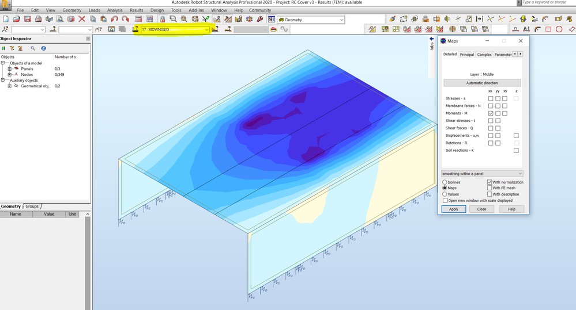The width and height of the screenshot is (576, 310).
Task: Click the search magnifier in Object Inspector
Action: (33, 48)
